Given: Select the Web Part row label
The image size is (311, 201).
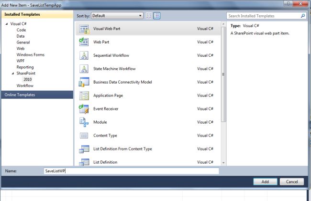Looking at the screenshot, I should tap(101, 42).
